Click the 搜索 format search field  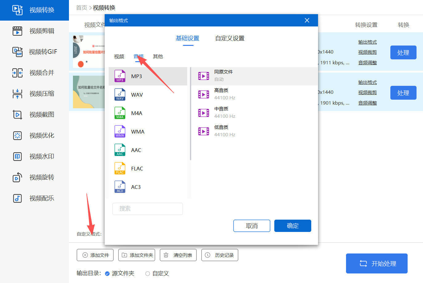147,209
